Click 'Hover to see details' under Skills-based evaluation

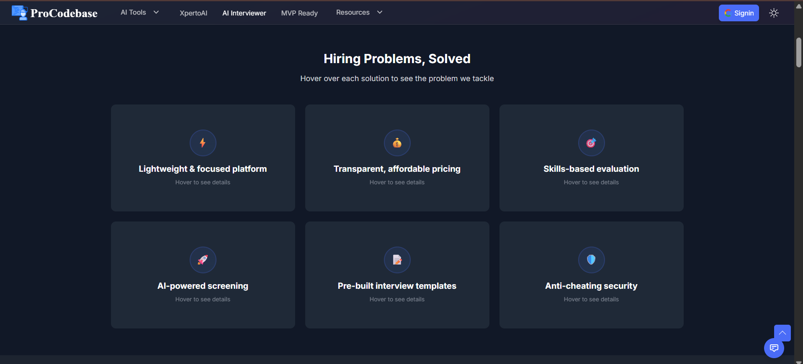click(x=591, y=182)
